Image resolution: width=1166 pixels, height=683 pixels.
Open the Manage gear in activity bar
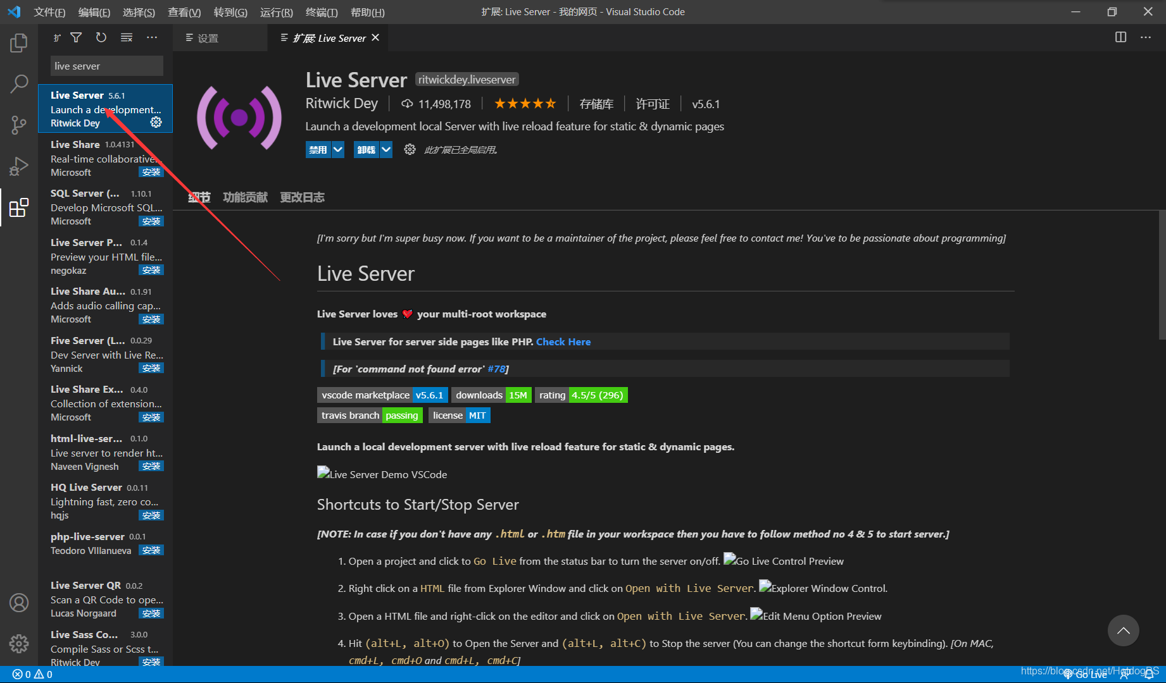click(19, 644)
